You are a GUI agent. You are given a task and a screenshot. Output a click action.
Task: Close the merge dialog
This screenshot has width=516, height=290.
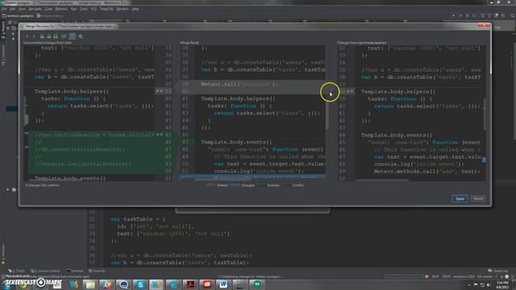484,26
